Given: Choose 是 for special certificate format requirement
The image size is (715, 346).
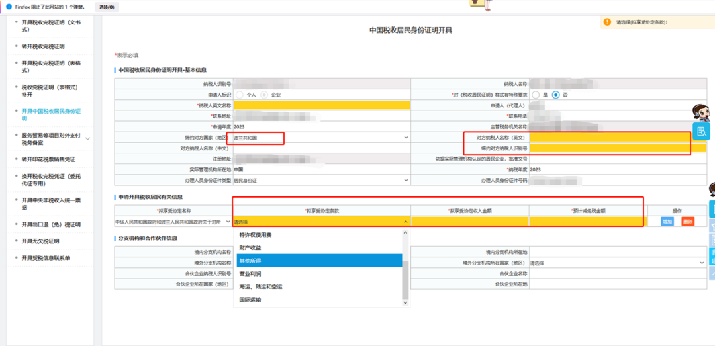Looking at the screenshot, I should coord(536,95).
